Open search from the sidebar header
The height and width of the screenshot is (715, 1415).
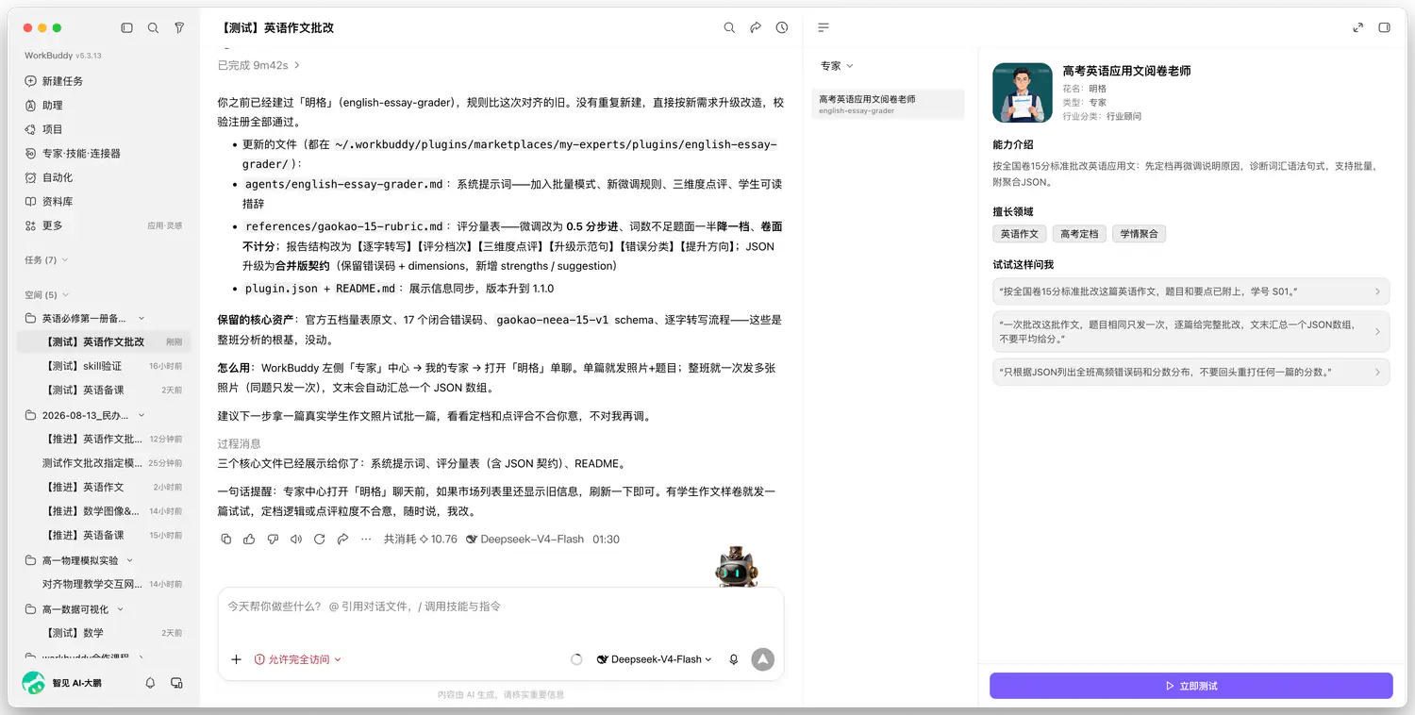click(x=153, y=28)
